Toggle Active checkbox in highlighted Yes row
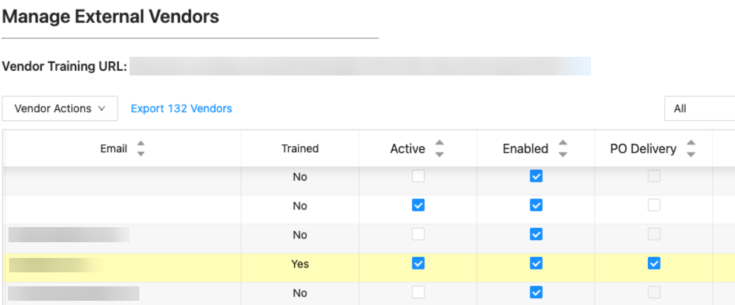The width and height of the screenshot is (735, 305). (418, 263)
